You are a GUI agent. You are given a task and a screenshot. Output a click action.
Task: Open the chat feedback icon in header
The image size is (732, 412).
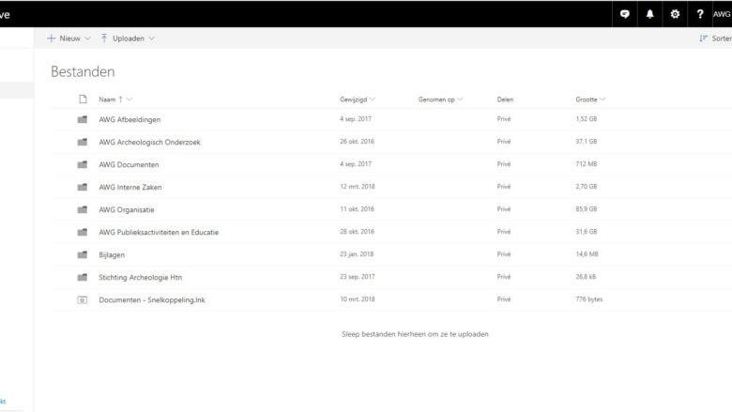pos(625,14)
